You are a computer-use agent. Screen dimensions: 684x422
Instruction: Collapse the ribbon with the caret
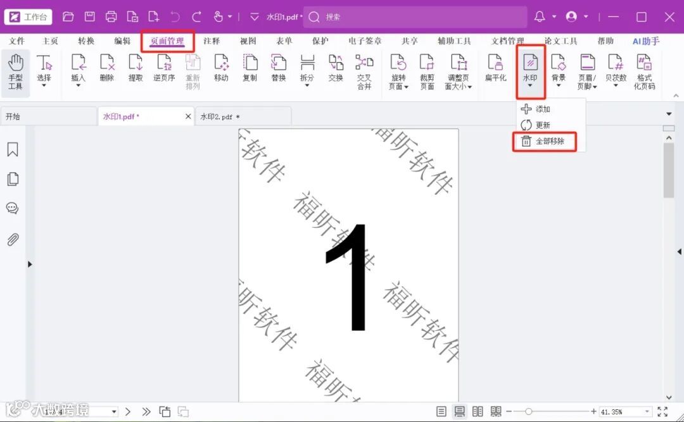676,96
